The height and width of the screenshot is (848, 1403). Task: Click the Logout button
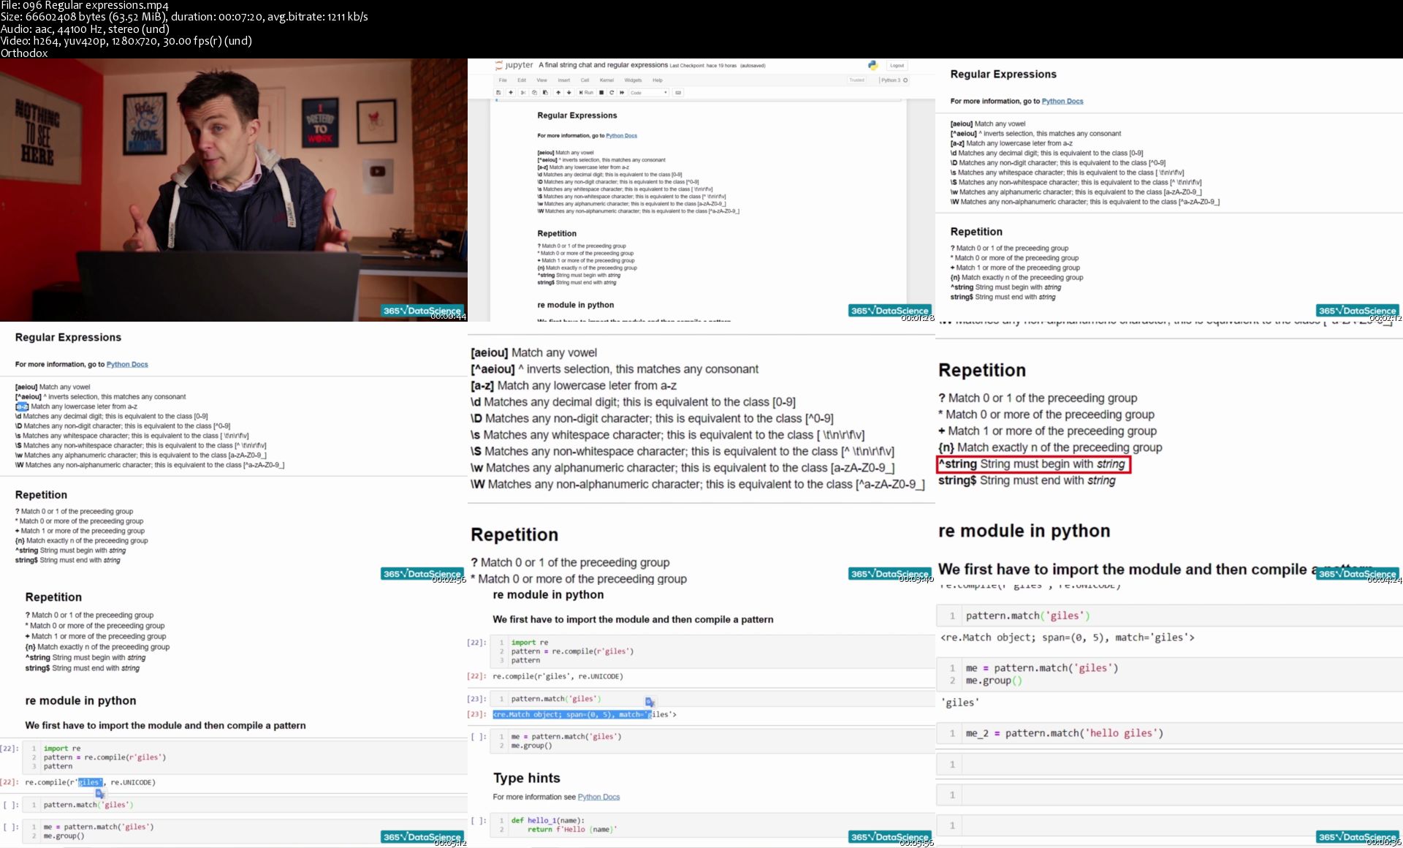(x=897, y=66)
